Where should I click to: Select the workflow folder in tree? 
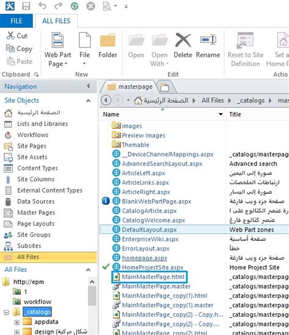tap(37, 302)
